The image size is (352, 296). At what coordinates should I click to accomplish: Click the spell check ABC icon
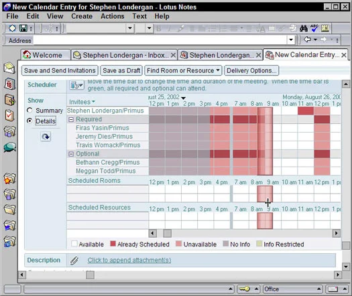tap(314, 28)
